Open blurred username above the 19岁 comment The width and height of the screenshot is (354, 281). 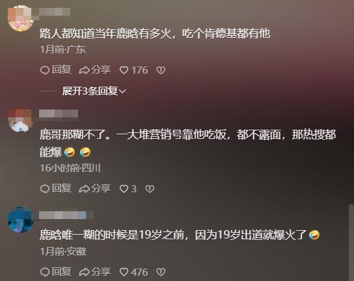pyautogui.click(x=66, y=215)
